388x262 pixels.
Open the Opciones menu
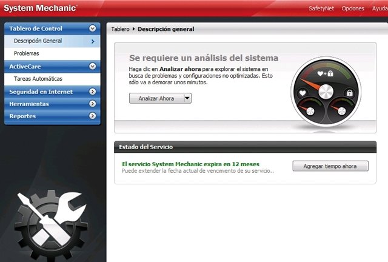coord(353,8)
